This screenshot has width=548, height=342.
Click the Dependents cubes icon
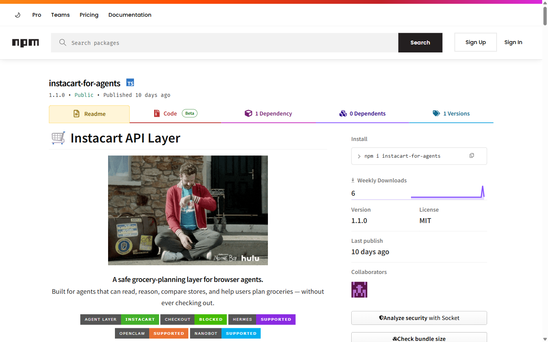343,113
